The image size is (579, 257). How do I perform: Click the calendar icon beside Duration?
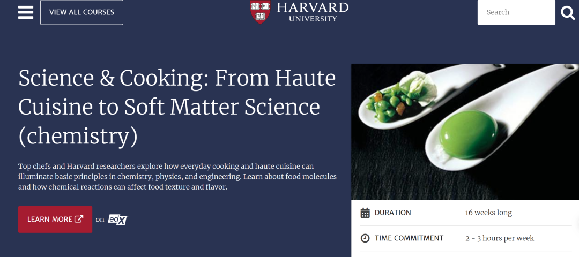[x=365, y=213]
